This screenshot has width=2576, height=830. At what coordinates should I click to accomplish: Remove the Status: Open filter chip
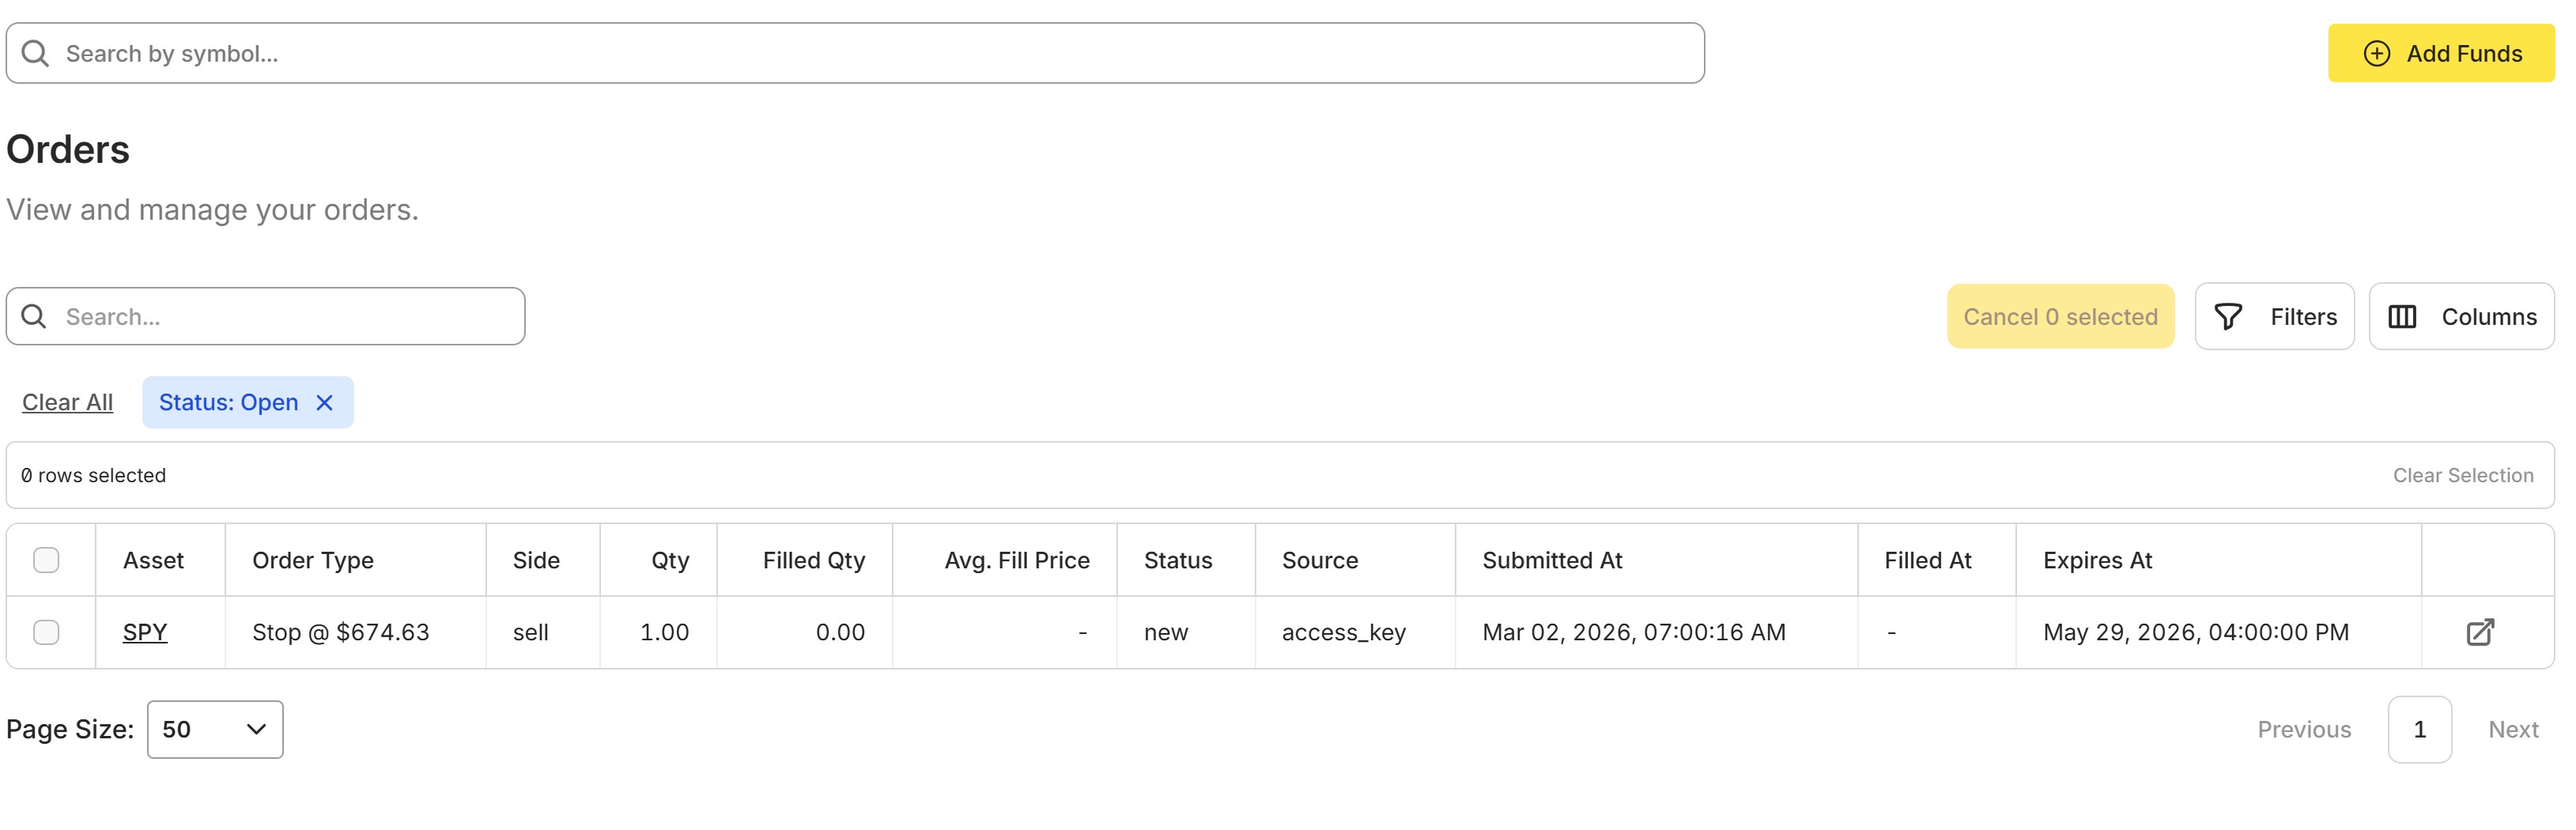tap(324, 402)
